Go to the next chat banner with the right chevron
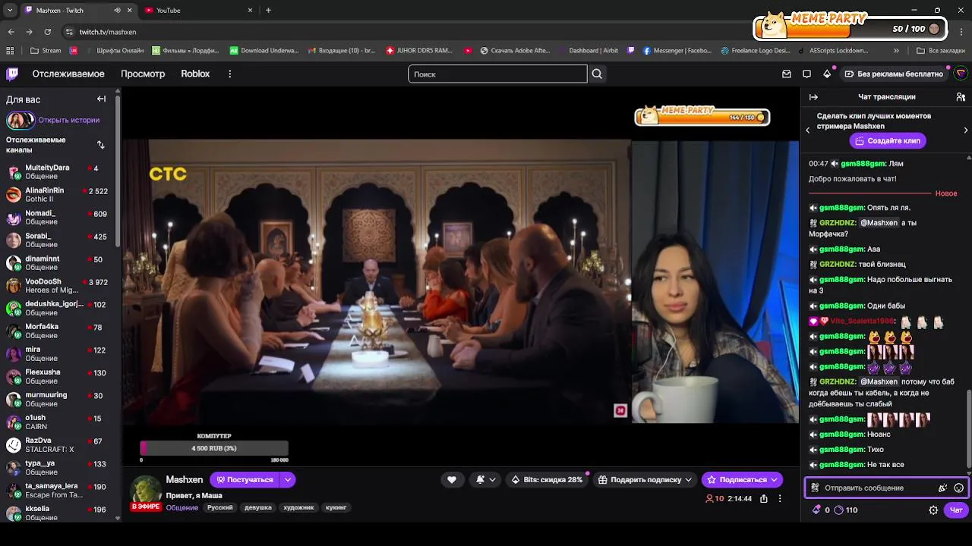This screenshot has height=546, width=972. [x=965, y=130]
